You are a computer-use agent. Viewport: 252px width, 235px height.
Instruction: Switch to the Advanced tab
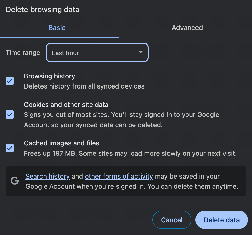[187, 27]
